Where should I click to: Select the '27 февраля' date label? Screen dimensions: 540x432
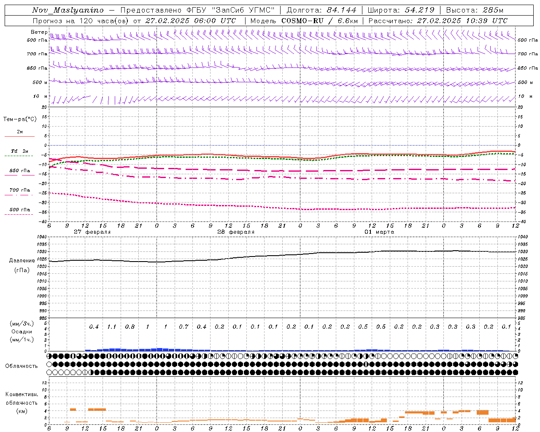point(92,232)
